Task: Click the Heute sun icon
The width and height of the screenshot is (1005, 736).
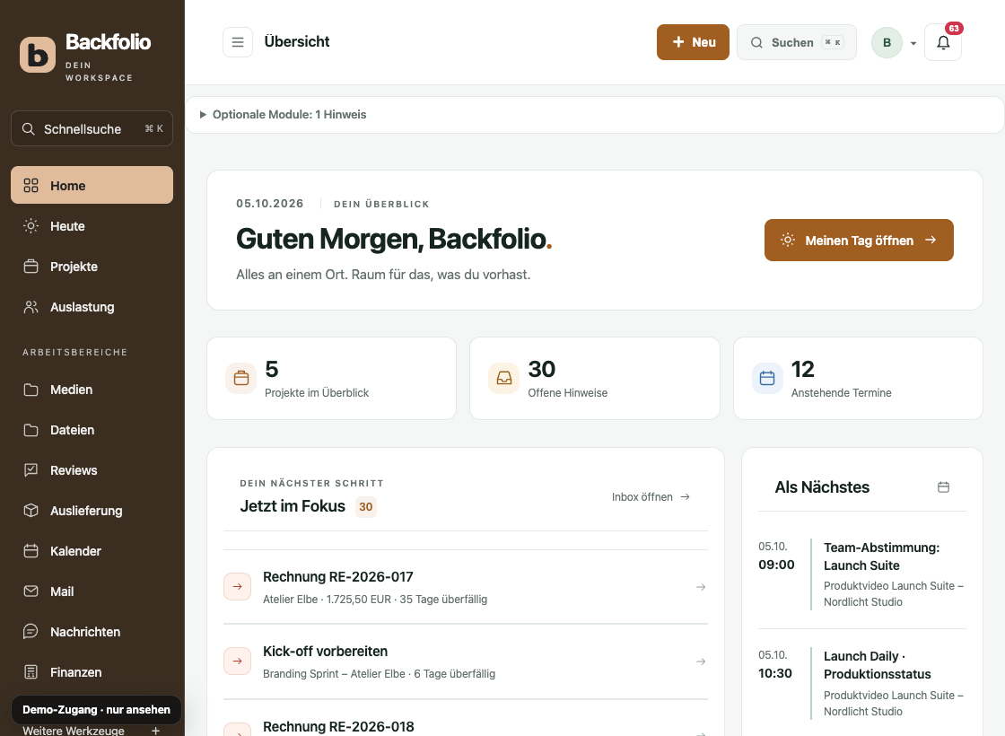Action: point(31,225)
